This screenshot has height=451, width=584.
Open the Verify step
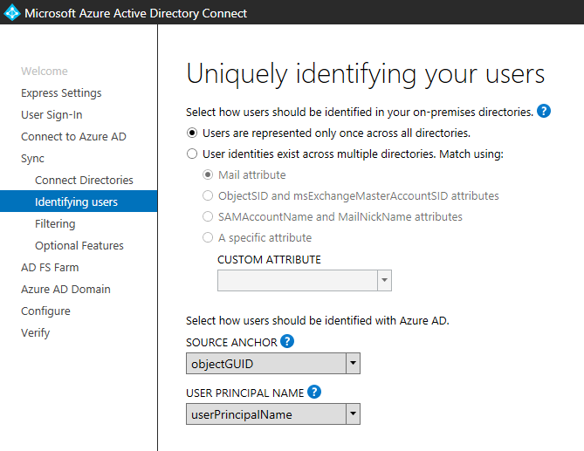36,332
